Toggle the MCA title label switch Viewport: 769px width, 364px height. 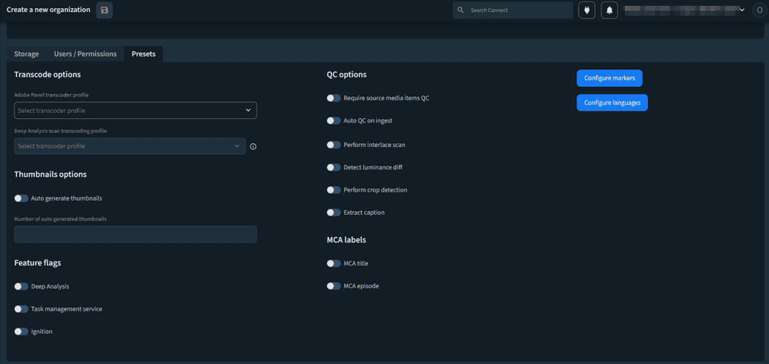click(x=334, y=264)
